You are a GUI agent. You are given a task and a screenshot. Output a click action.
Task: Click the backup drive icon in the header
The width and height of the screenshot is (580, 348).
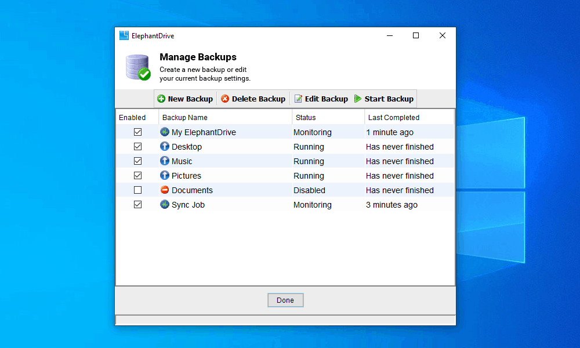pyautogui.click(x=137, y=66)
